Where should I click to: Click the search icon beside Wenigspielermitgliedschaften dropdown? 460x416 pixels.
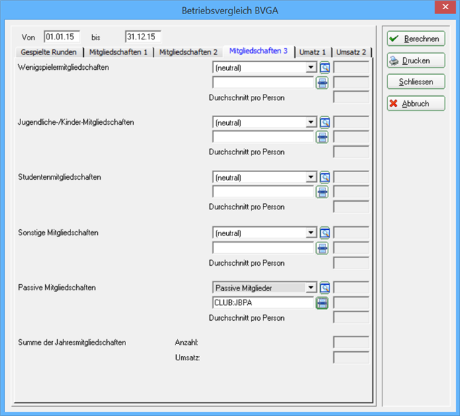coord(325,68)
